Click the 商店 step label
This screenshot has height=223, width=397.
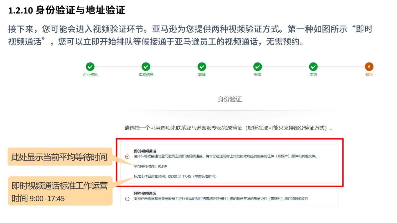tap(313, 75)
